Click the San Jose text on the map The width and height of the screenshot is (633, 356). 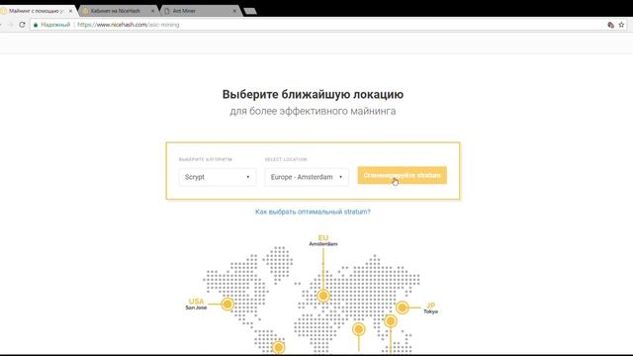pyautogui.click(x=196, y=308)
